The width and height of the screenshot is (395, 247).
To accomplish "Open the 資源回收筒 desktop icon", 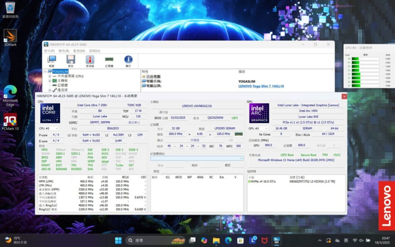I will (10, 10).
